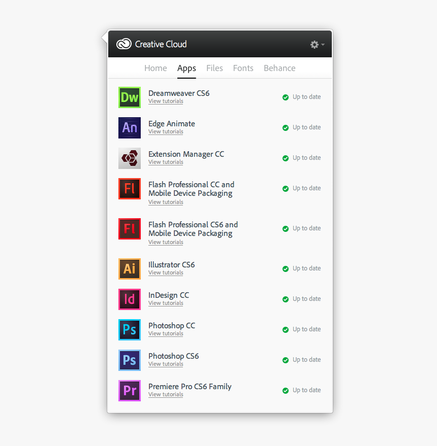Open View tutorials for Flash Professional CC

[x=166, y=202]
